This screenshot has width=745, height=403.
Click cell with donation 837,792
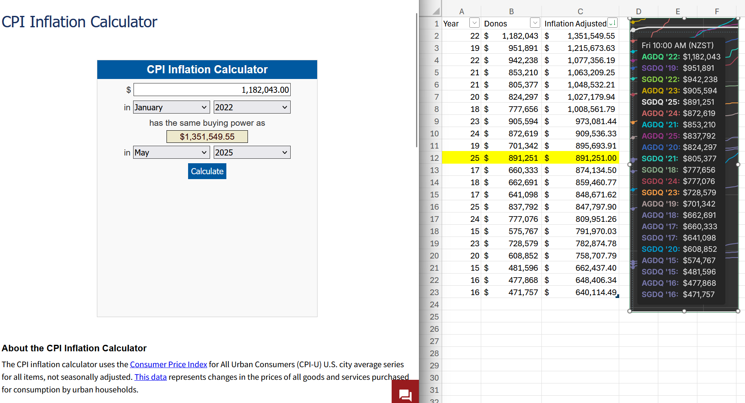pos(511,207)
